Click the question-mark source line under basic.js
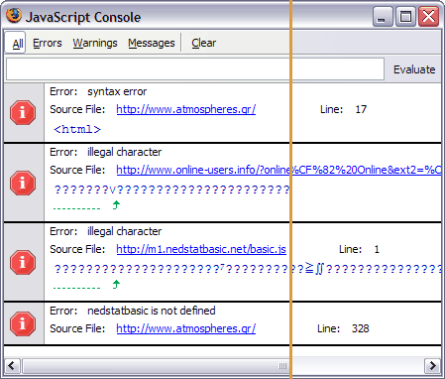445x379 pixels. tap(248, 268)
